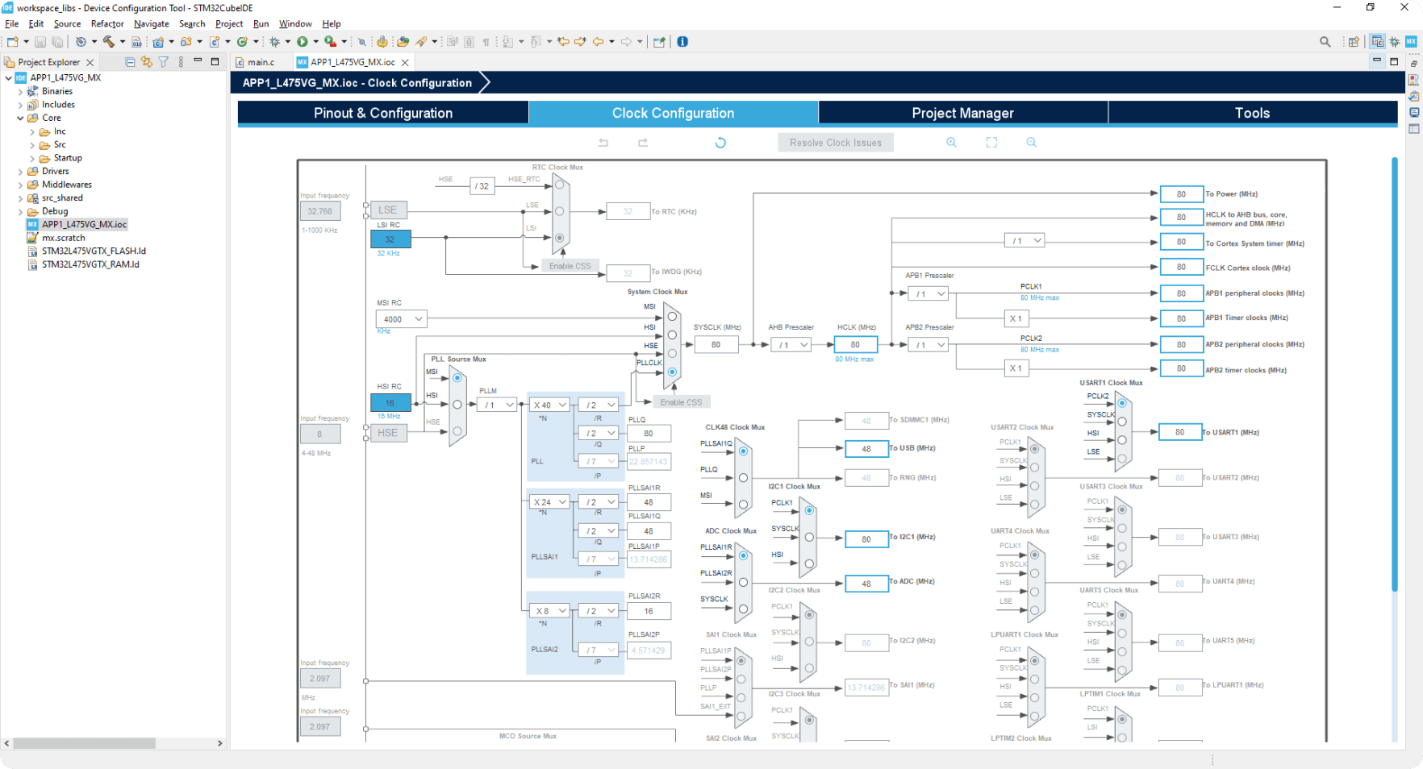Viewport: 1423px width, 769px height.
Task: Click the green Run button in toolbar
Action: (x=303, y=42)
